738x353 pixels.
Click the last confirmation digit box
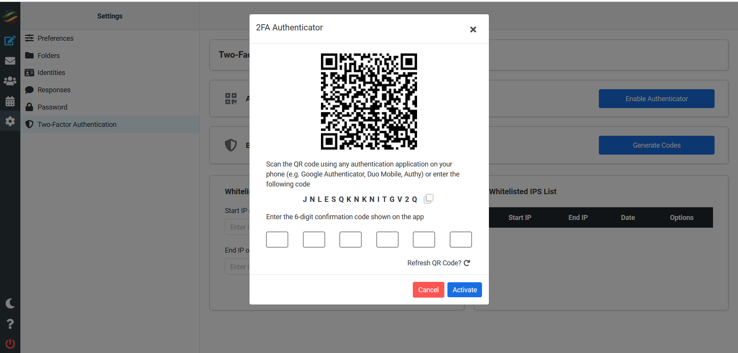point(460,240)
